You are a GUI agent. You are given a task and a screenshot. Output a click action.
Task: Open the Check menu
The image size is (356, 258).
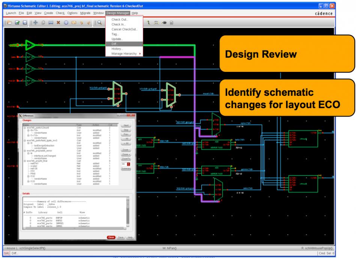click(x=60, y=13)
